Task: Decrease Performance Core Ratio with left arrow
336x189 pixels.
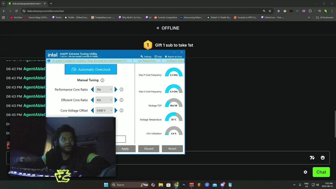Action: pyautogui.click(x=92, y=90)
